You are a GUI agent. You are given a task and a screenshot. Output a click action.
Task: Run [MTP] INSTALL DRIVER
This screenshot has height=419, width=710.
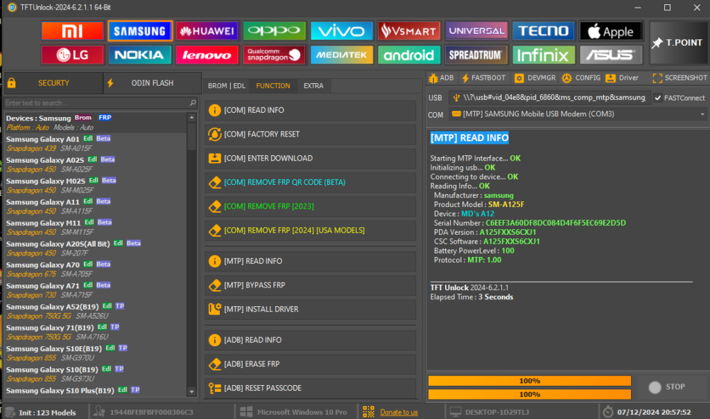point(310,309)
